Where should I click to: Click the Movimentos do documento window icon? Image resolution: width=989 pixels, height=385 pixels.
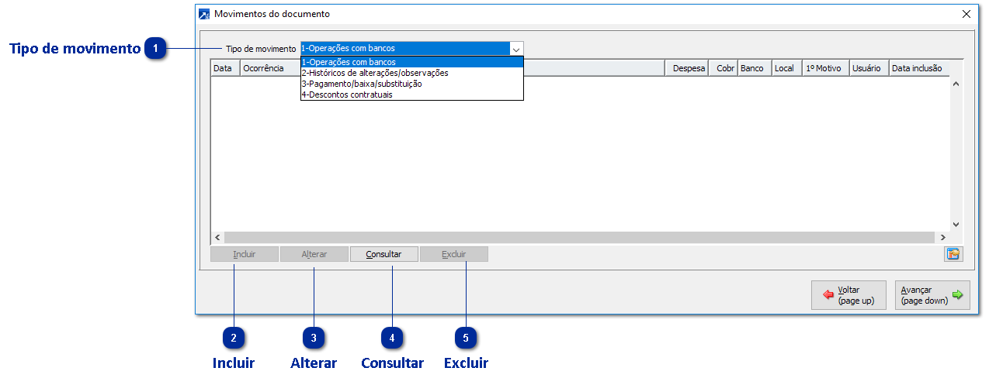coord(204,14)
